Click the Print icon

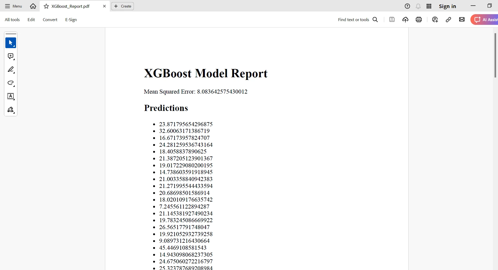click(419, 20)
